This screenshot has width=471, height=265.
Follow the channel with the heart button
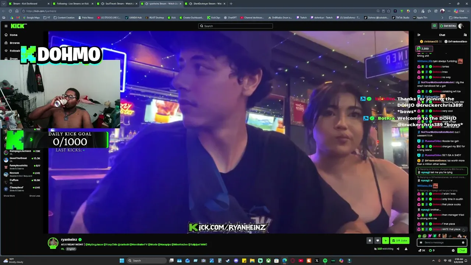tap(378, 241)
